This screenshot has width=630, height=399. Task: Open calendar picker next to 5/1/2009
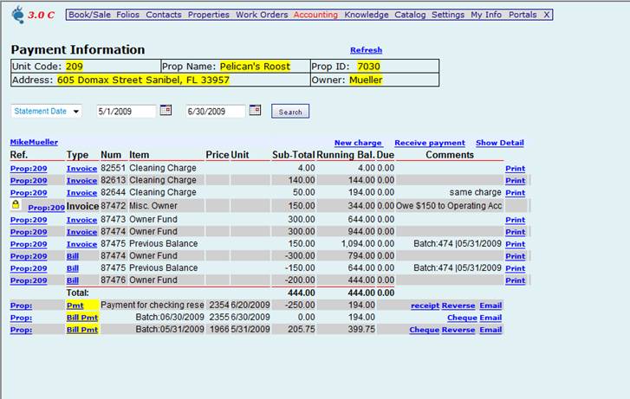click(166, 110)
